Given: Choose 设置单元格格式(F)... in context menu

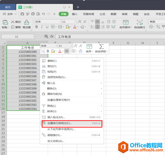Looking at the screenshot, I should pyautogui.click(x=72, y=123).
